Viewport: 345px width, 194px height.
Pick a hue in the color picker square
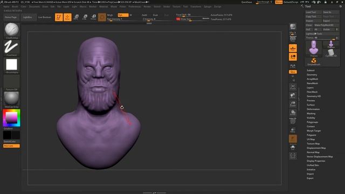click(x=11, y=117)
